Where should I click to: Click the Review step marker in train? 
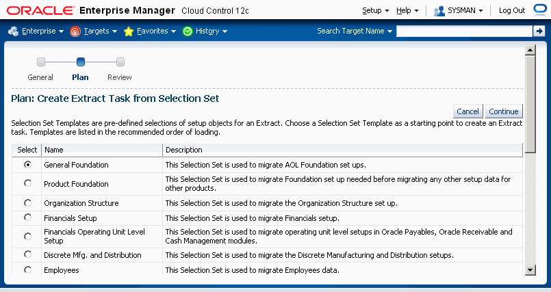click(x=120, y=62)
